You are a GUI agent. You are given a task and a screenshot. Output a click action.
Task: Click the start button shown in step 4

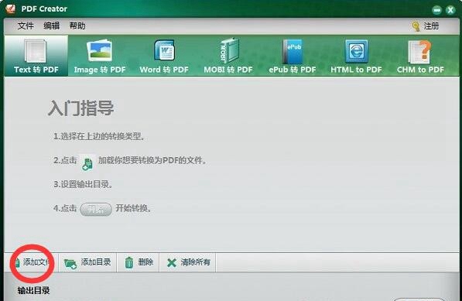point(96,210)
